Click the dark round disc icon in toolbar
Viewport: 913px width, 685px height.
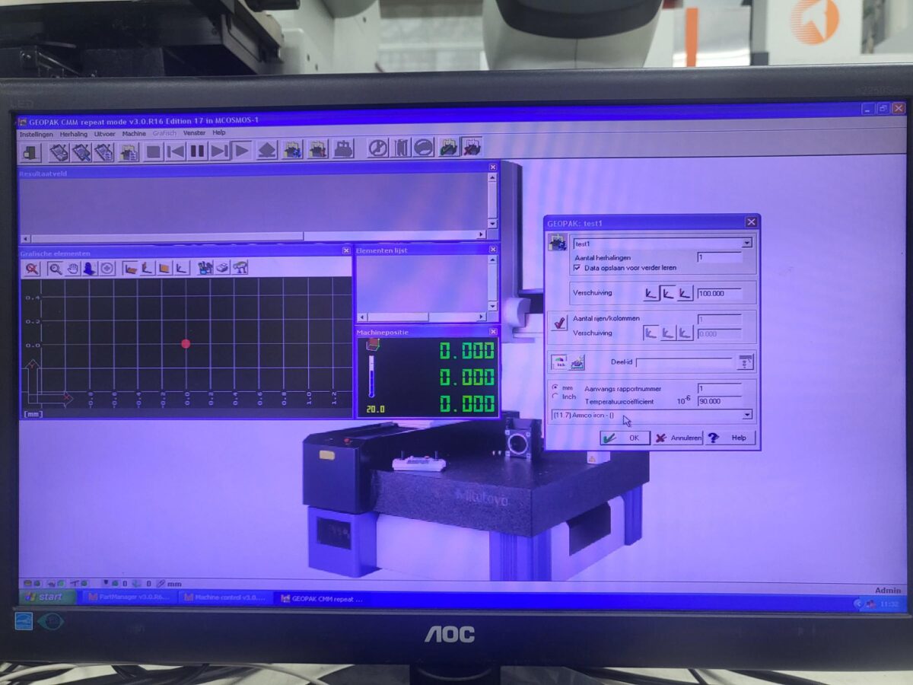424,147
